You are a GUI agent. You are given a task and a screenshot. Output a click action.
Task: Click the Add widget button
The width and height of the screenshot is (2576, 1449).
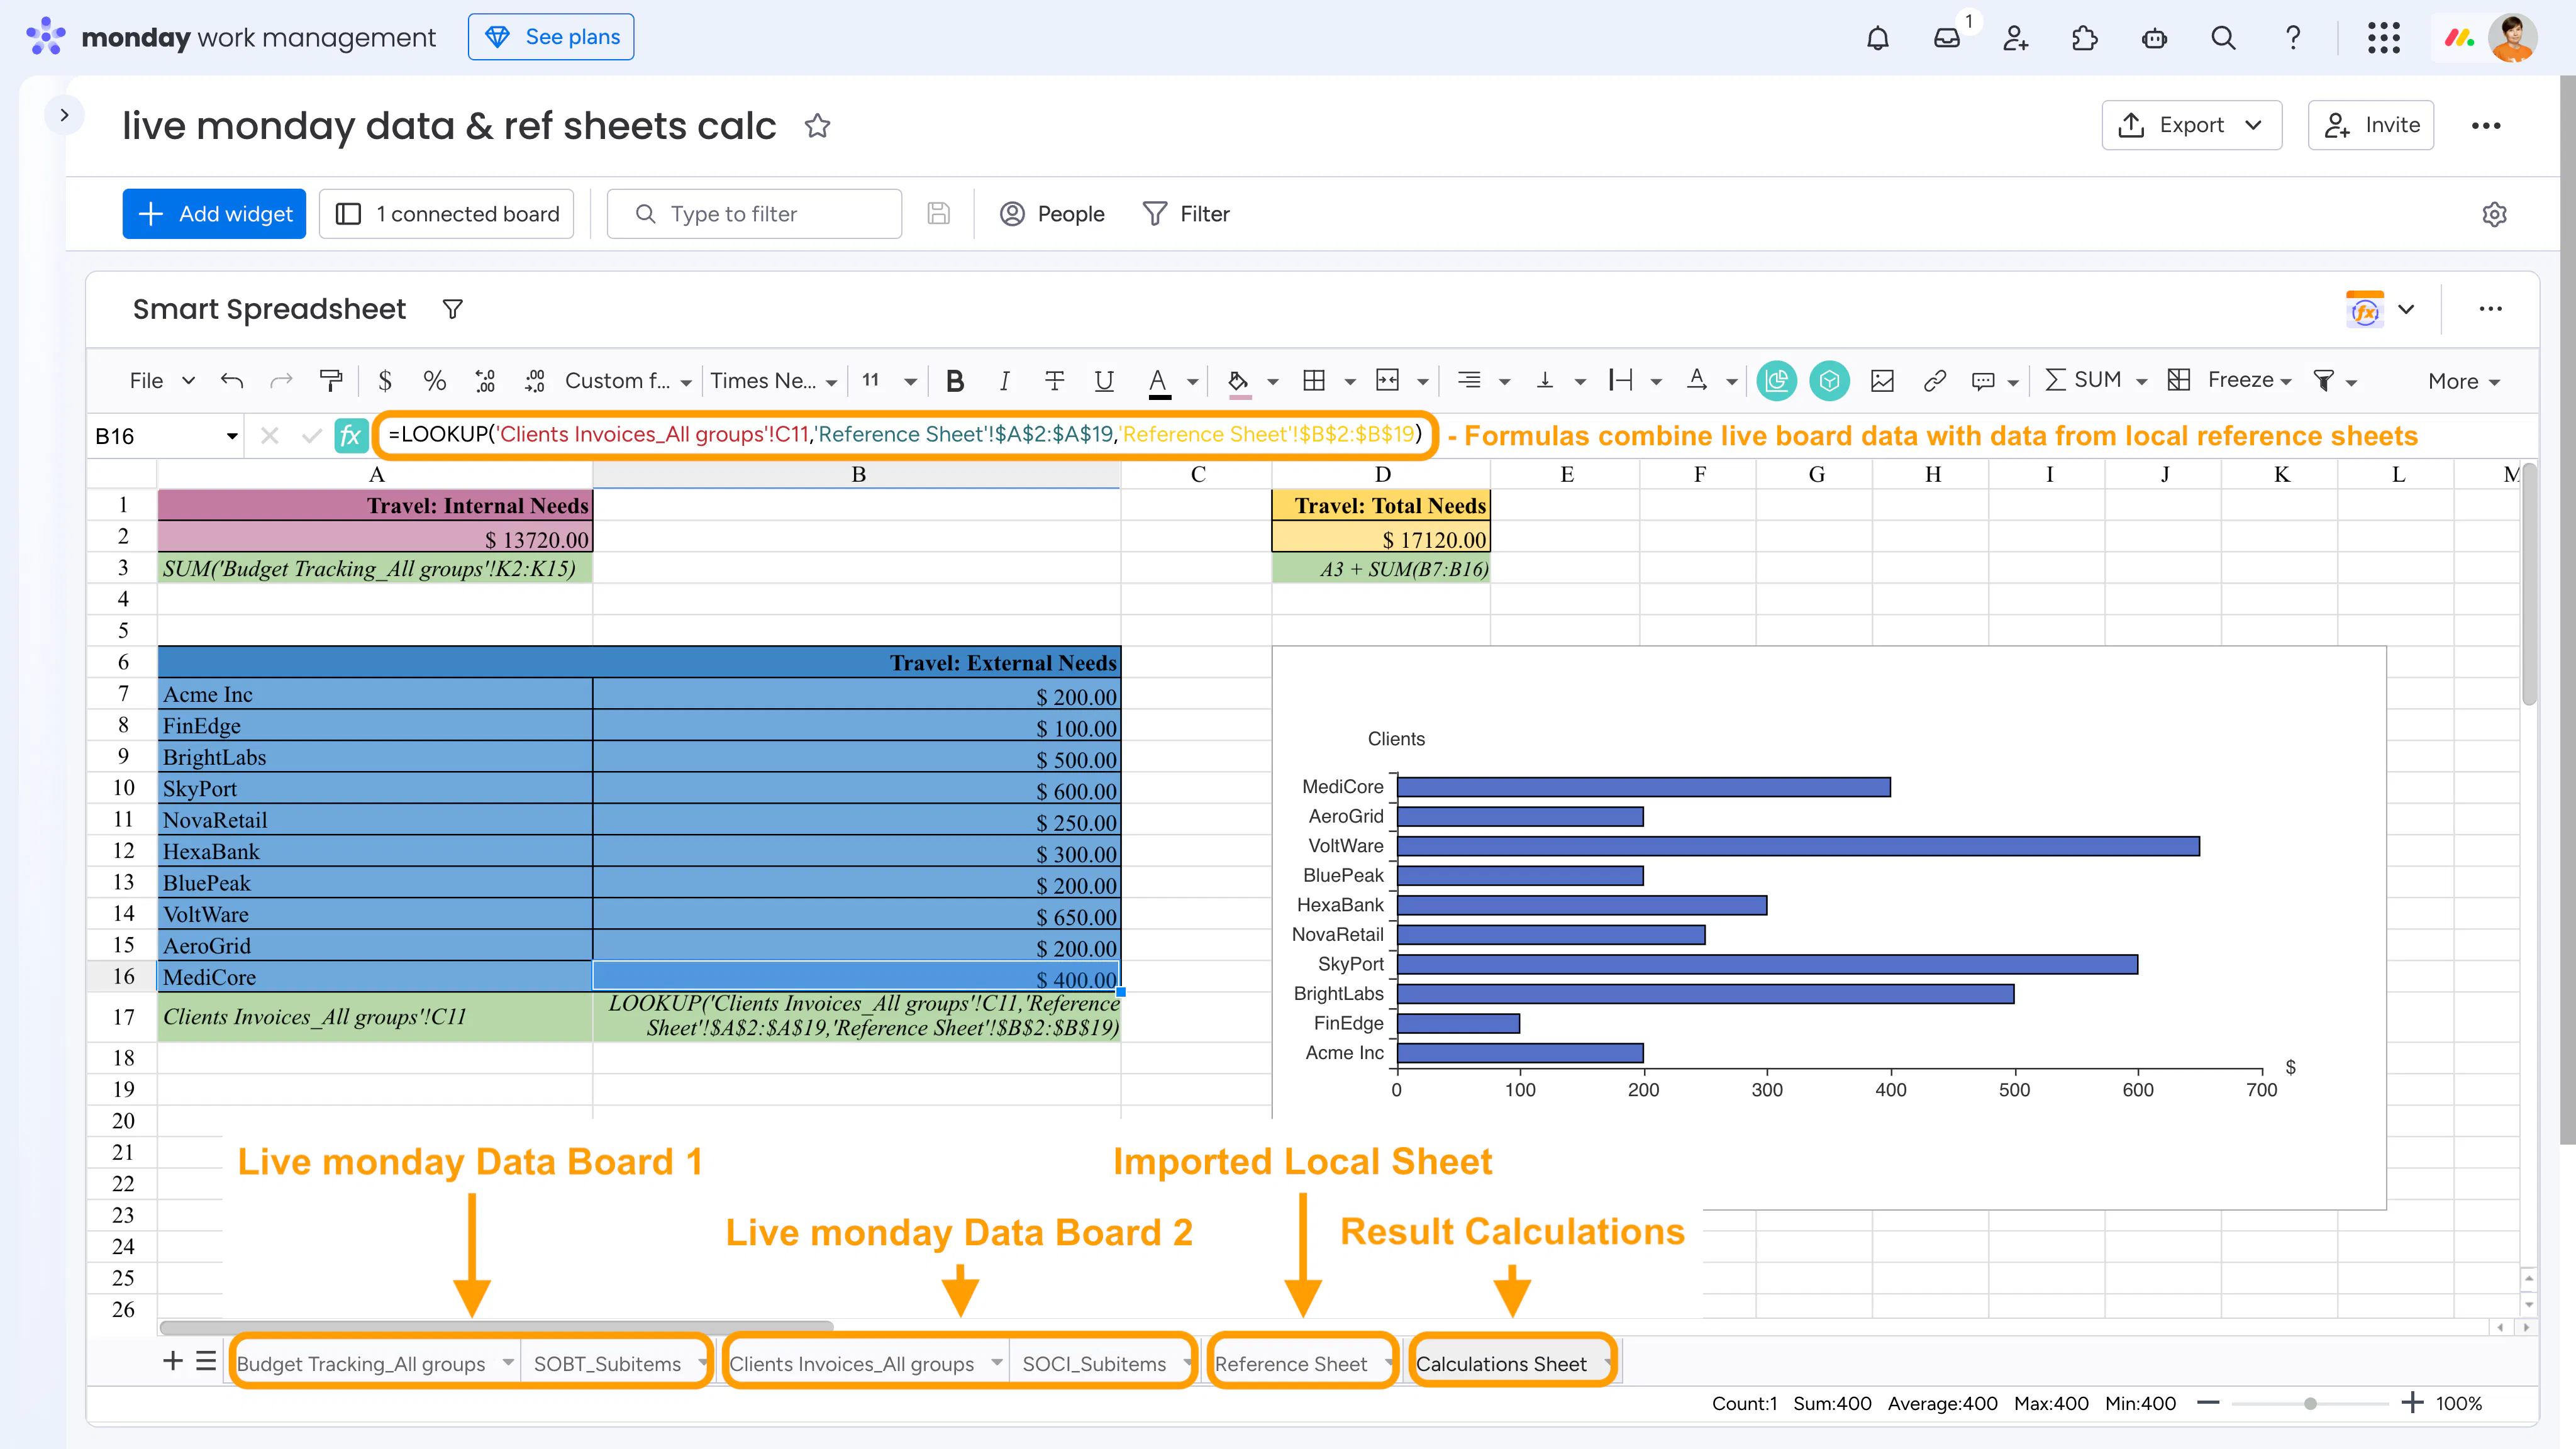[x=214, y=214]
